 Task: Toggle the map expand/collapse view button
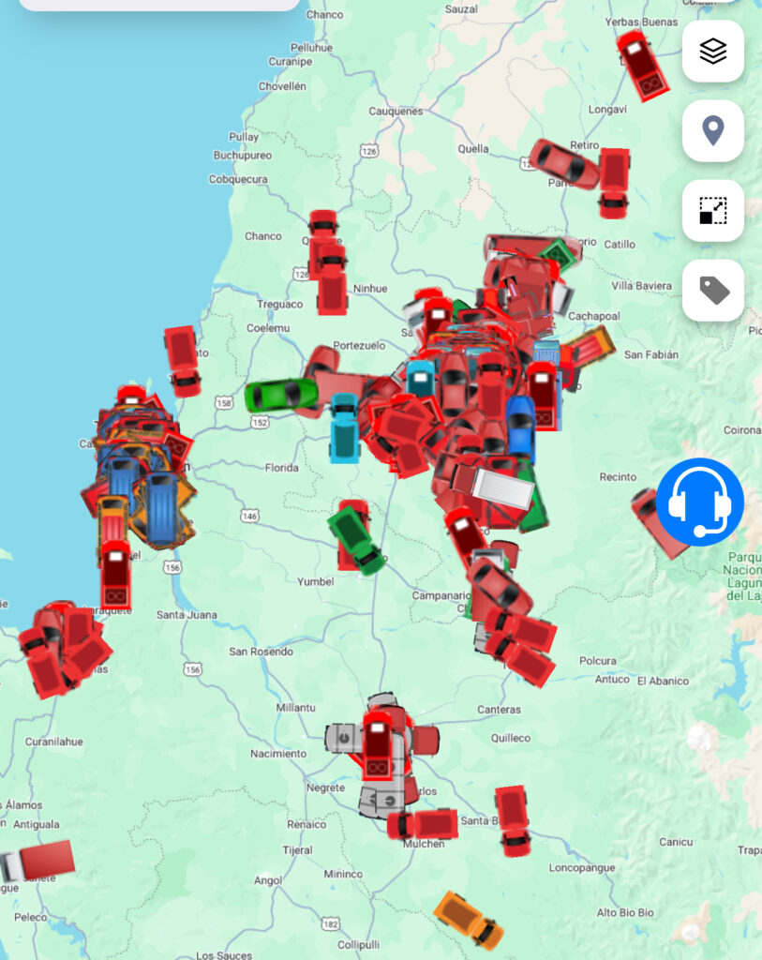tap(713, 211)
